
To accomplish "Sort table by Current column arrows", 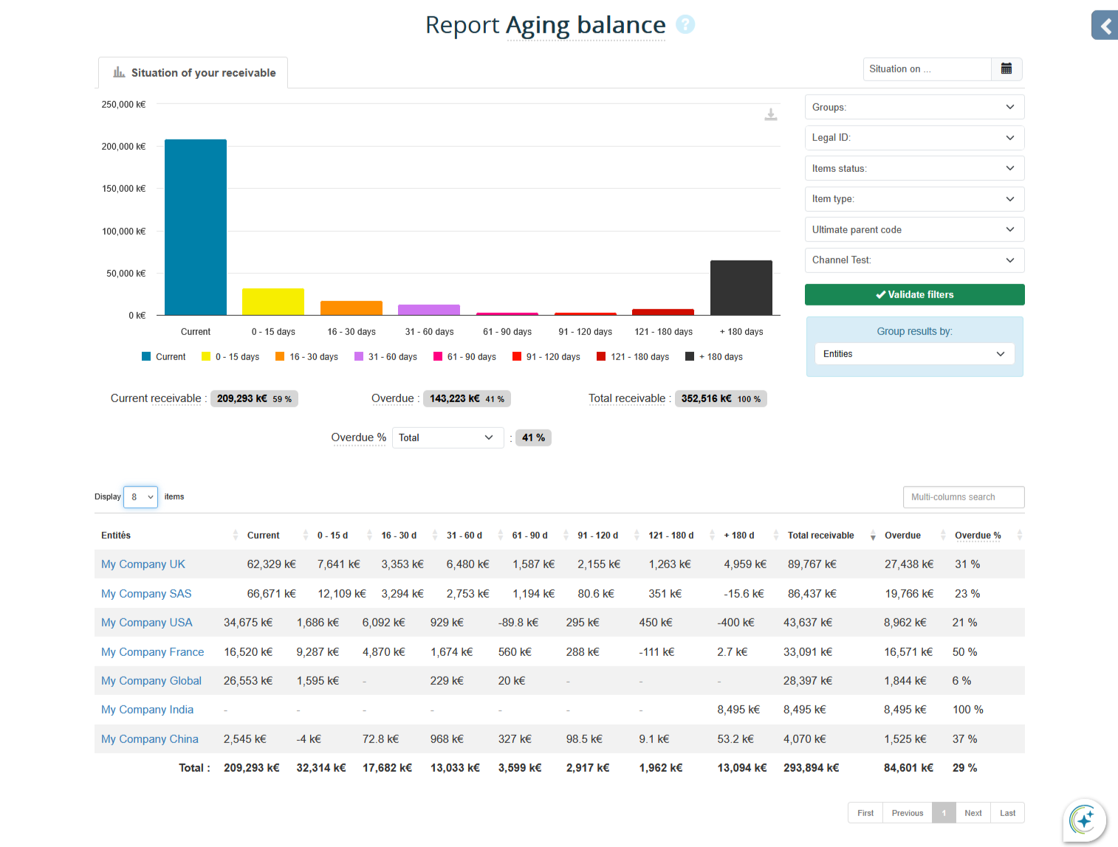I will (305, 536).
